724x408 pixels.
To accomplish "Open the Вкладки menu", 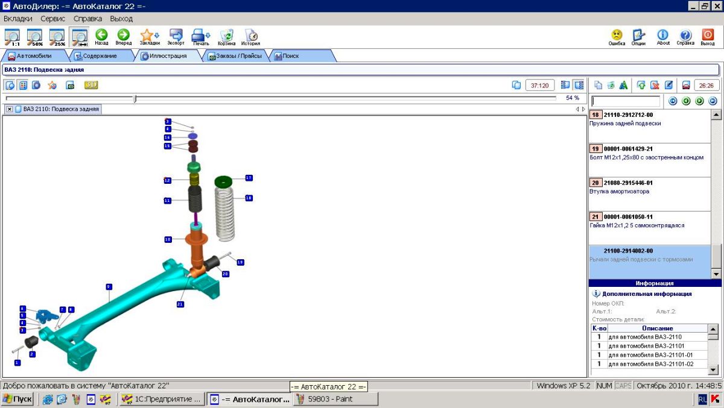I will [18, 19].
